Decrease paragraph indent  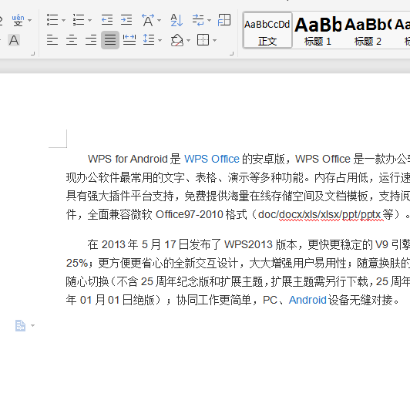coord(107,20)
